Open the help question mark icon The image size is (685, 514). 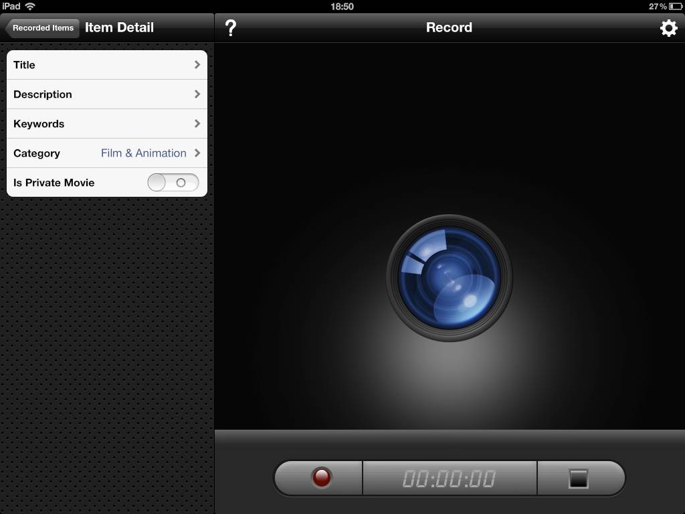[231, 28]
